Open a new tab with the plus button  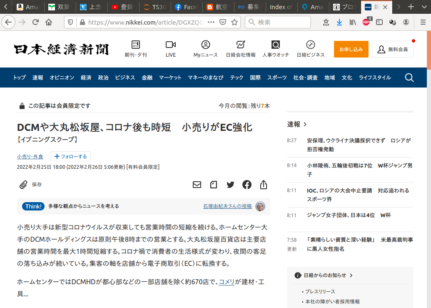411,7
